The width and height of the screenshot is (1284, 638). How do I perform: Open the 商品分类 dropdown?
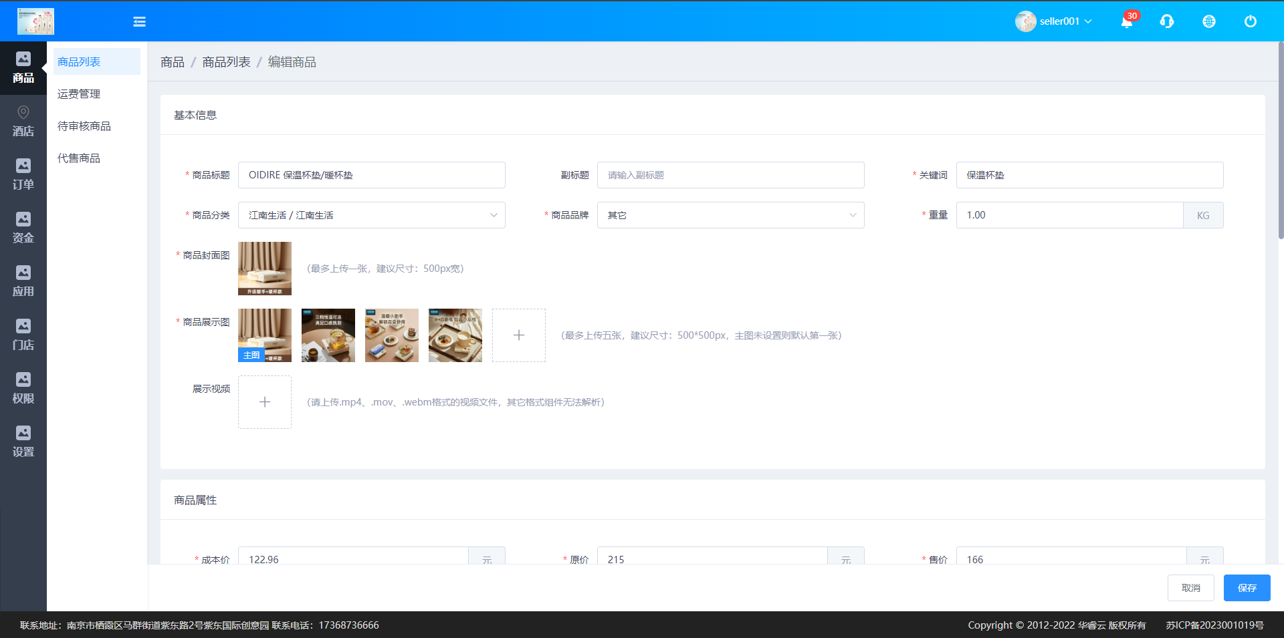pyautogui.click(x=371, y=215)
